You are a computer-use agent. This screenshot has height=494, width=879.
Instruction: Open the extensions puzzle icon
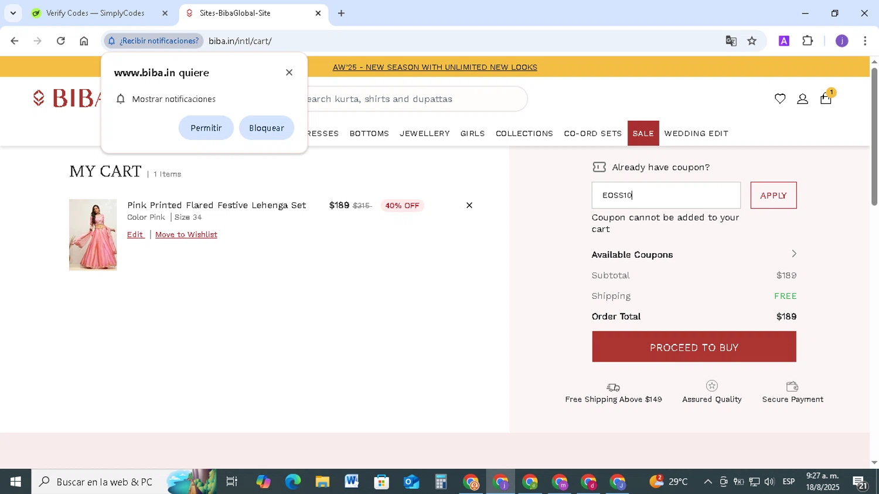[x=808, y=41]
